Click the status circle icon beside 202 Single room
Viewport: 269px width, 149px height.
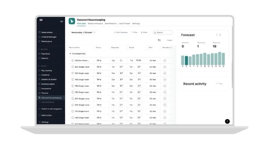pyautogui.click(x=72, y=67)
